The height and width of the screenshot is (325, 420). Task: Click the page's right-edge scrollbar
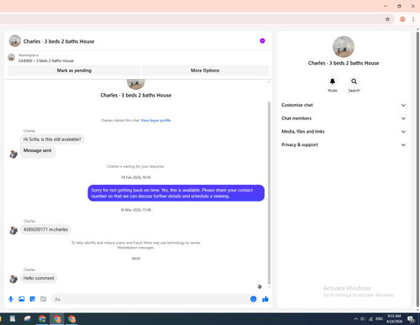point(417,168)
